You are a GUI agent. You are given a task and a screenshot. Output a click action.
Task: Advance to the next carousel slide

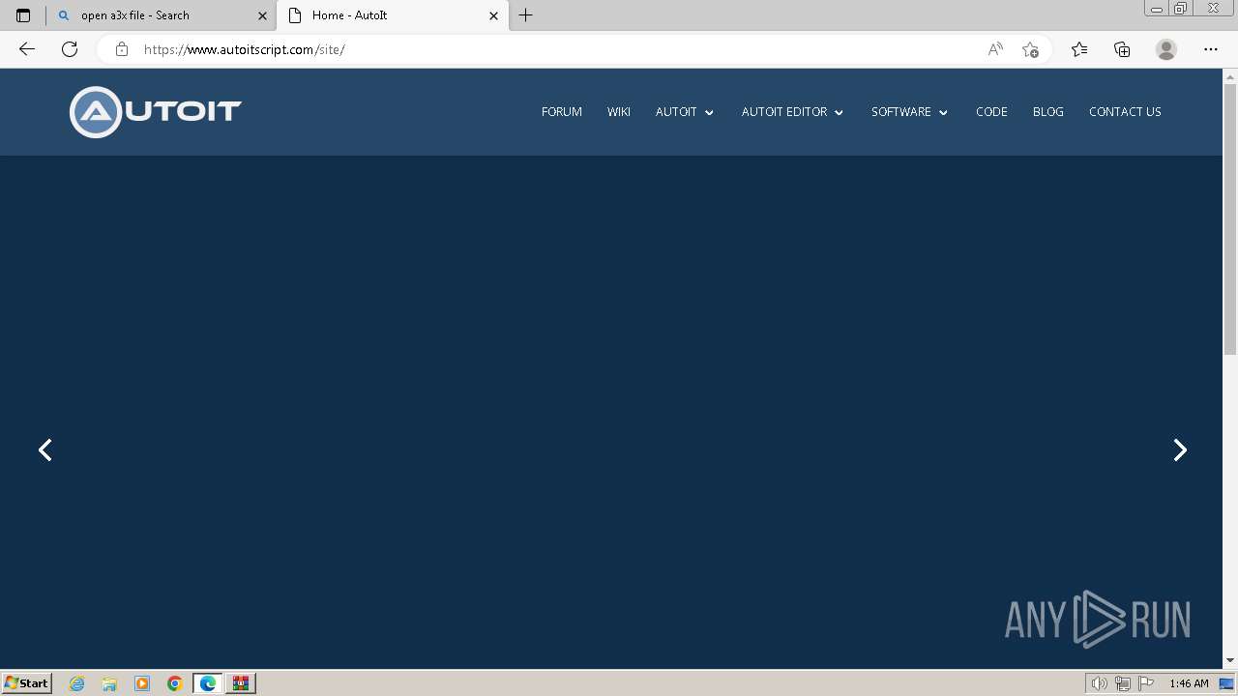[1180, 449]
